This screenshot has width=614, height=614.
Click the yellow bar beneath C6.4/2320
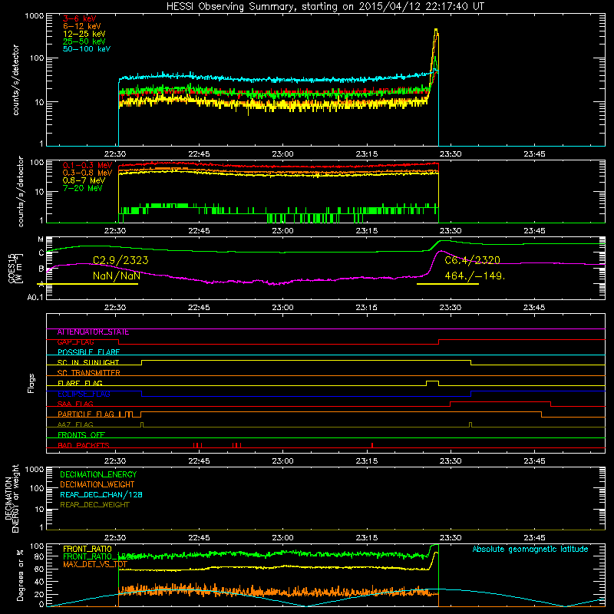click(x=447, y=284)
